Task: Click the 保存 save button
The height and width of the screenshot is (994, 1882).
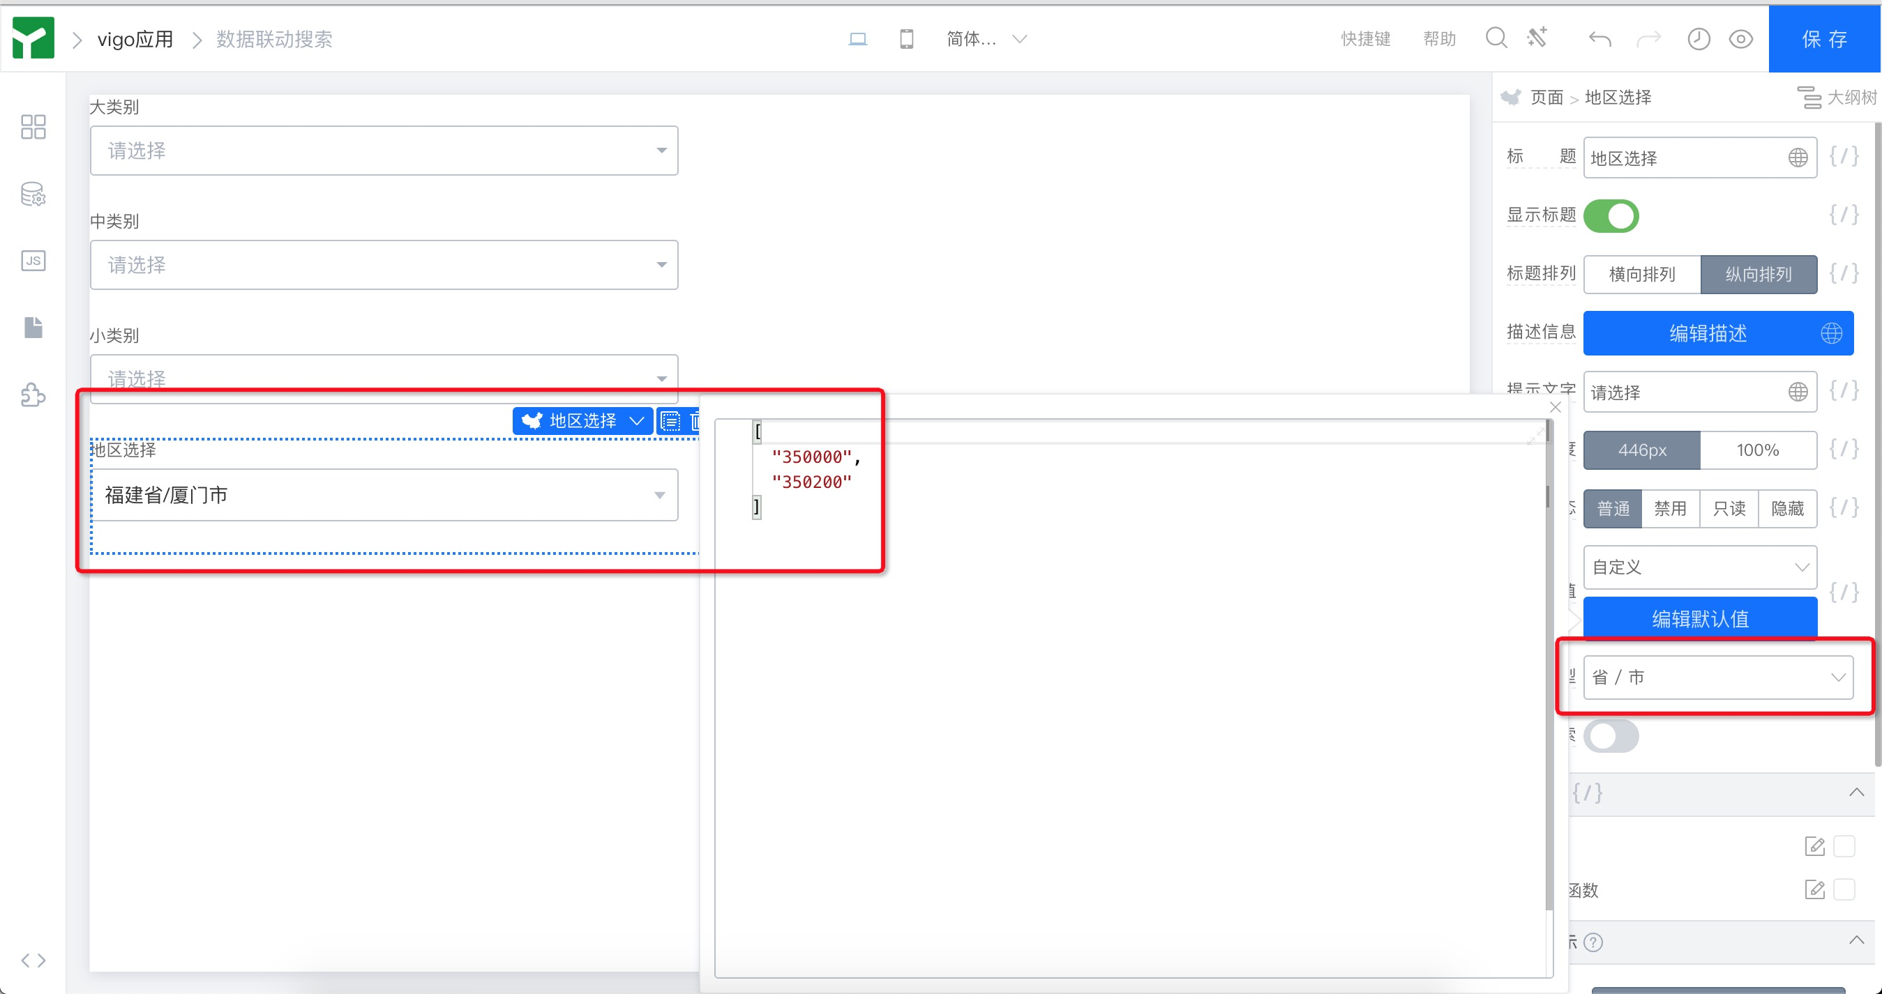Action: pos(1824,38)
